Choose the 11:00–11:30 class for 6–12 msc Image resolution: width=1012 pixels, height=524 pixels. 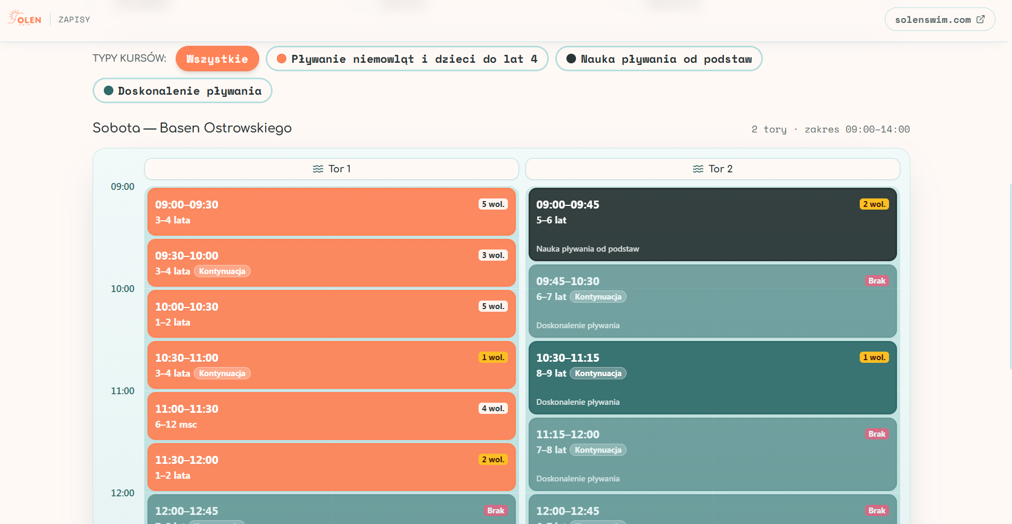[332, 415]
